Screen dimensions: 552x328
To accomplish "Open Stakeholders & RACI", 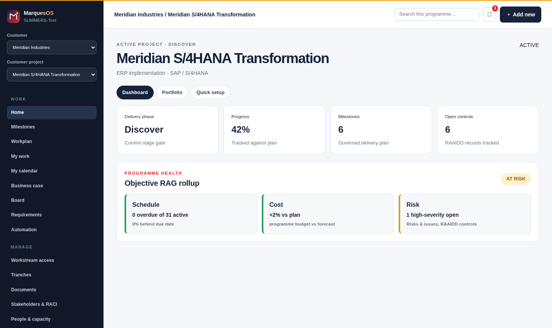I will point(52,304).
